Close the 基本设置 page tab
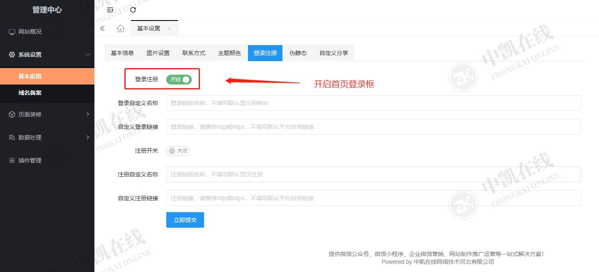 coord(169,28)
